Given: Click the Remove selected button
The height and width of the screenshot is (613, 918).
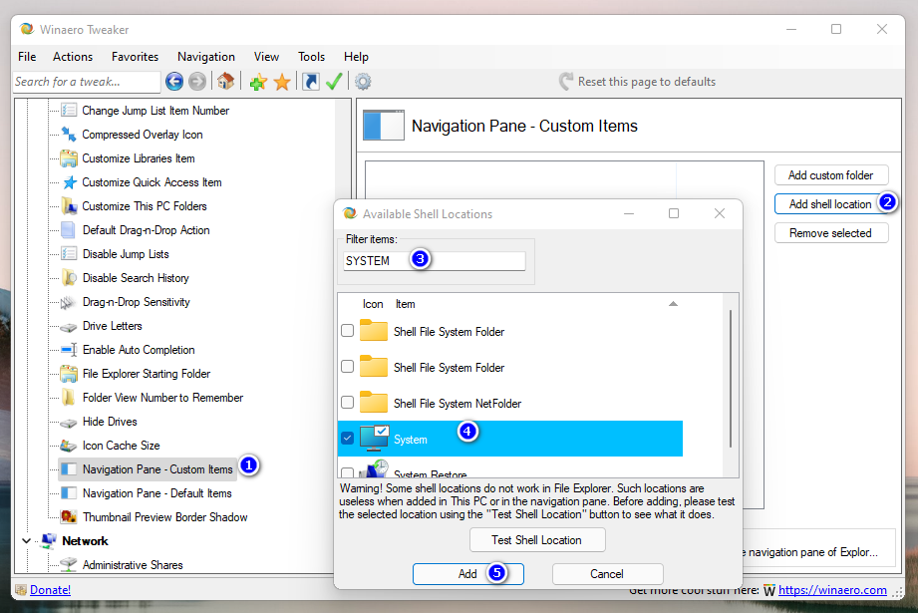Looking at the screenshot, I should click(830, 233).
